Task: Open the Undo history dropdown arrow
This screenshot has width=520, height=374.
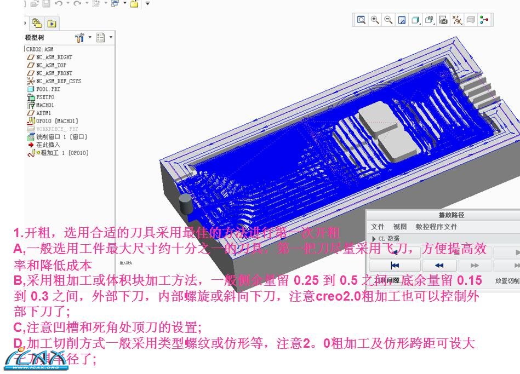Action: tap(68, 3)
